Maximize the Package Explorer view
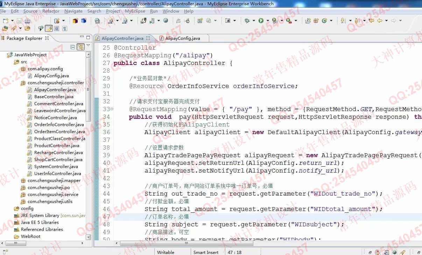 (x=88, y=37)
